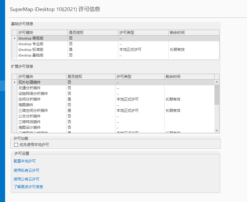Click 长期有效 cell of iDesktop 标准版
This screenshot has height=202, width=247.
[x=194, y=50]
